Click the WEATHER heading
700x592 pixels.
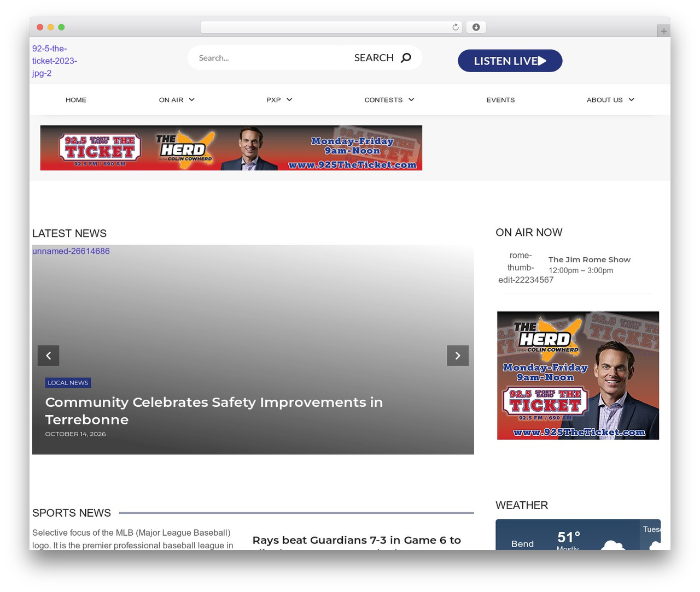click(522, 505)
